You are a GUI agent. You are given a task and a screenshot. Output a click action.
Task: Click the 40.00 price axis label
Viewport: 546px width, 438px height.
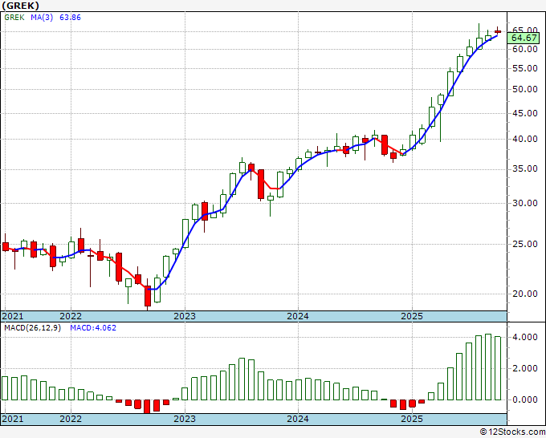[x=525, y=139]
